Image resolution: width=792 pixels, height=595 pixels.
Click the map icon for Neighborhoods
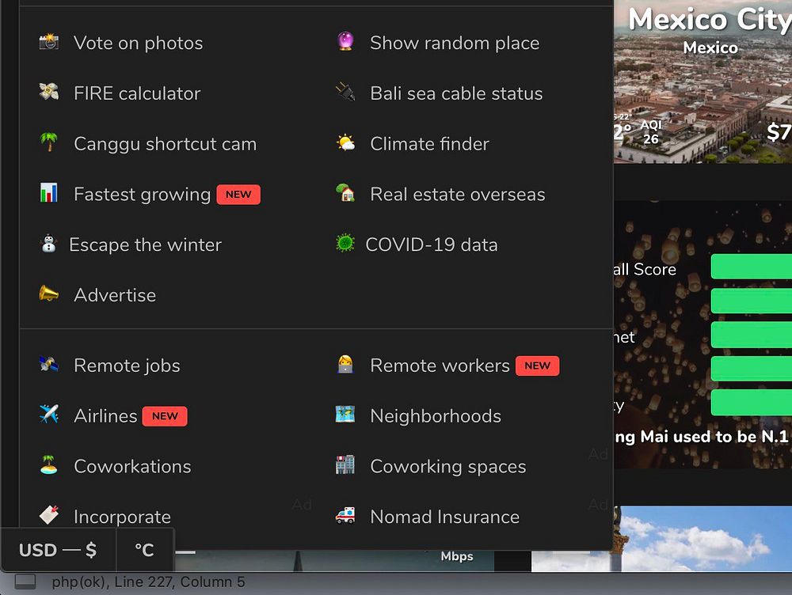[x=345, y=415]
